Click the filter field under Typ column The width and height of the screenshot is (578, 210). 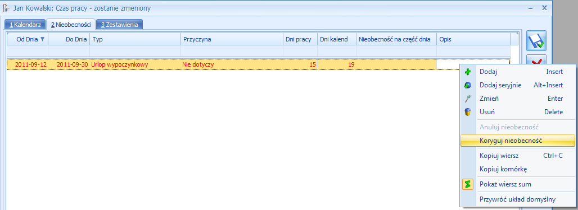(136, 50)
